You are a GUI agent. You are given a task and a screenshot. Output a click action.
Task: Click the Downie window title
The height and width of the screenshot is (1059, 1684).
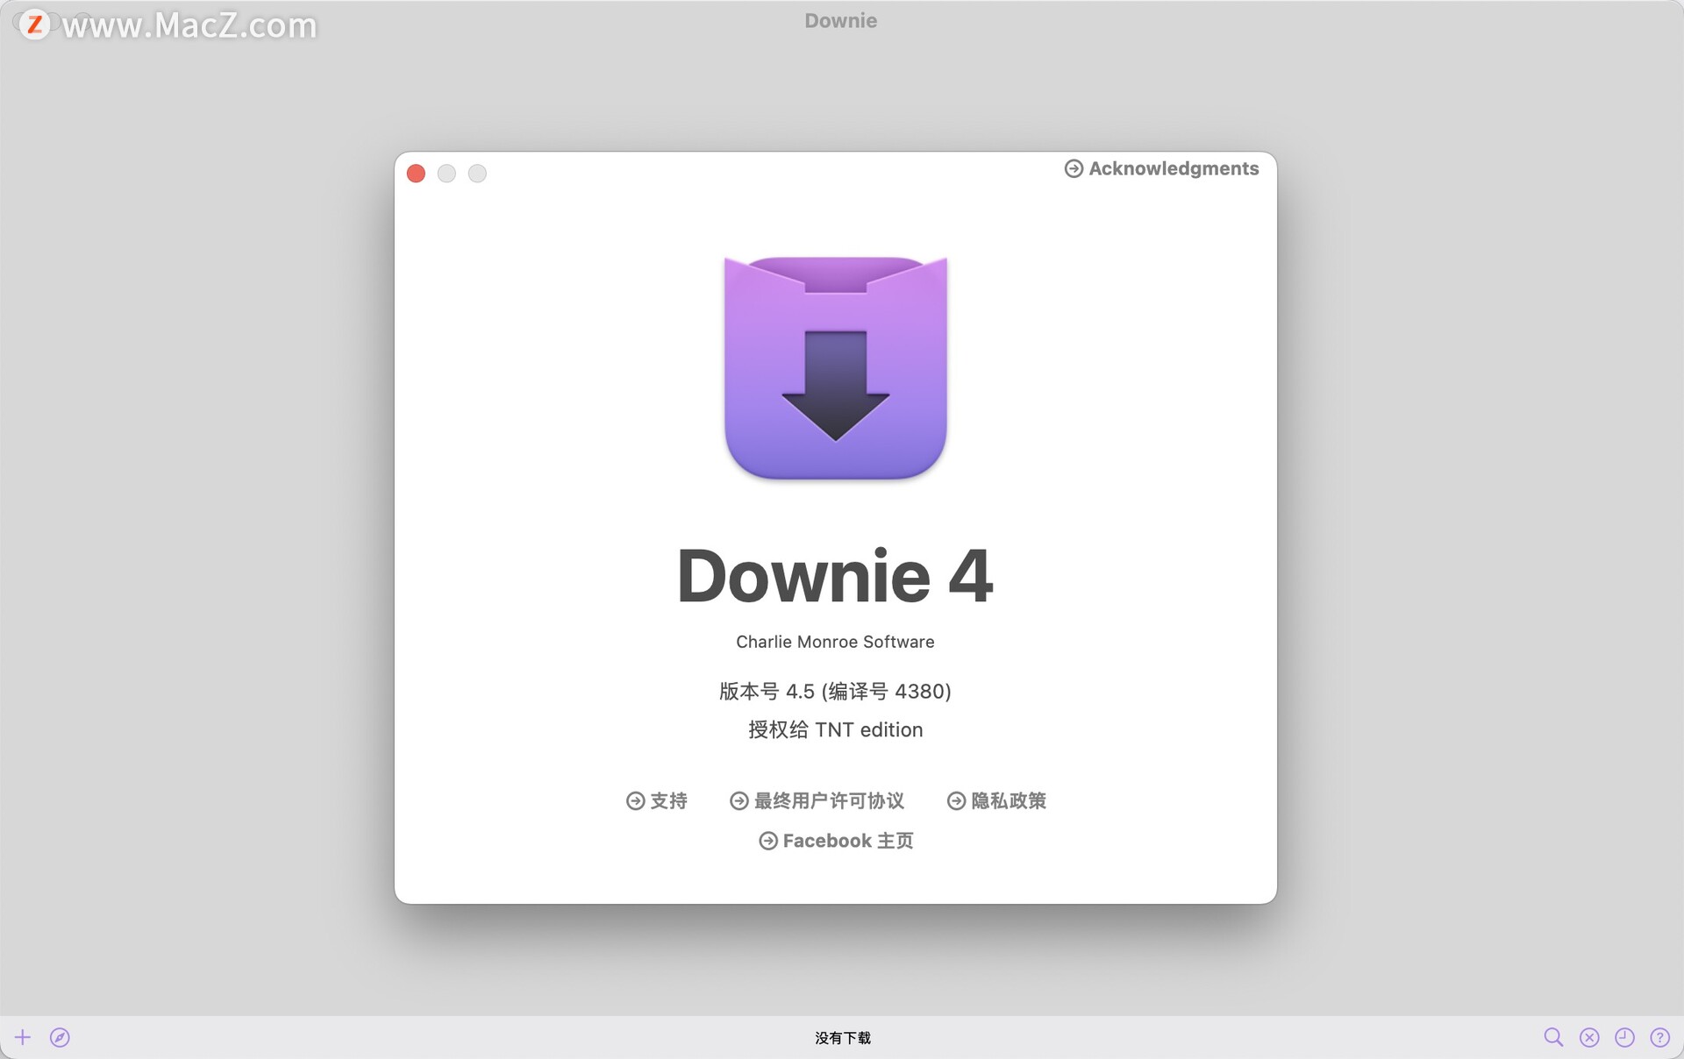point(840,21)
